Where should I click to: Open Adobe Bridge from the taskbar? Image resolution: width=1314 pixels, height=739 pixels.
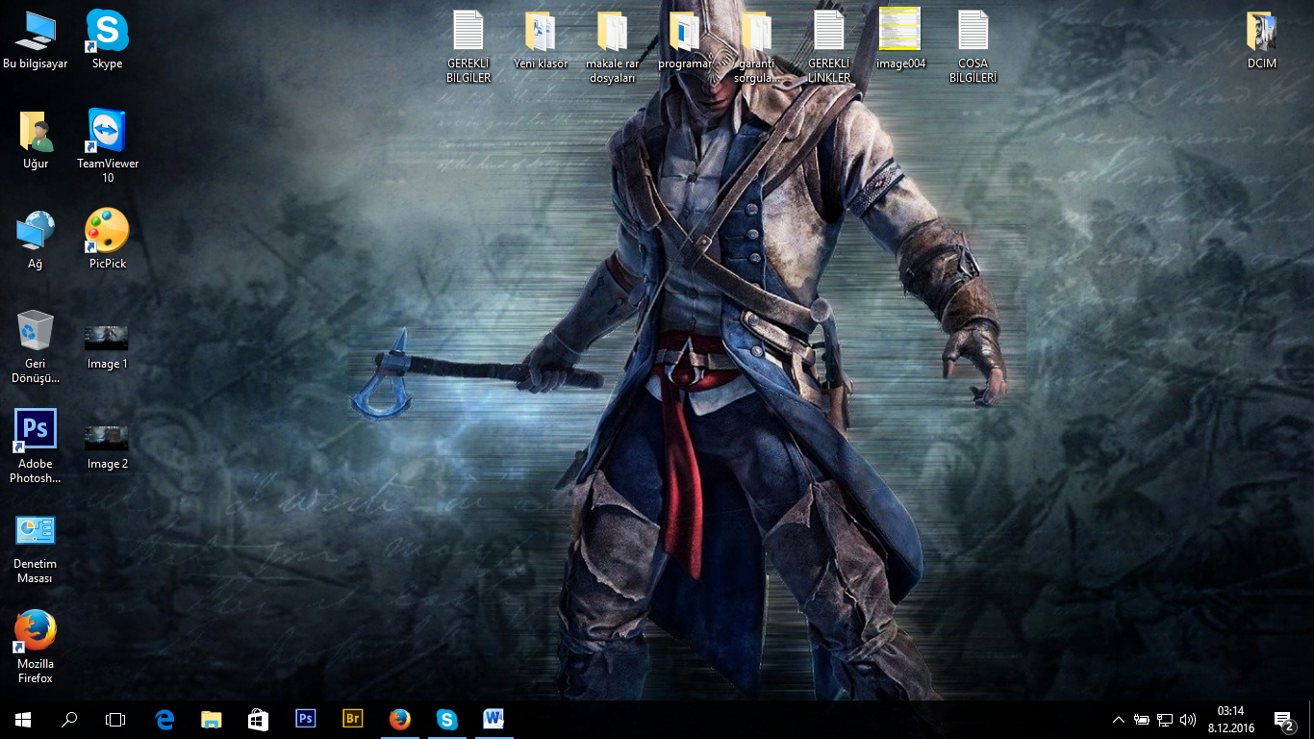(352, 719)
